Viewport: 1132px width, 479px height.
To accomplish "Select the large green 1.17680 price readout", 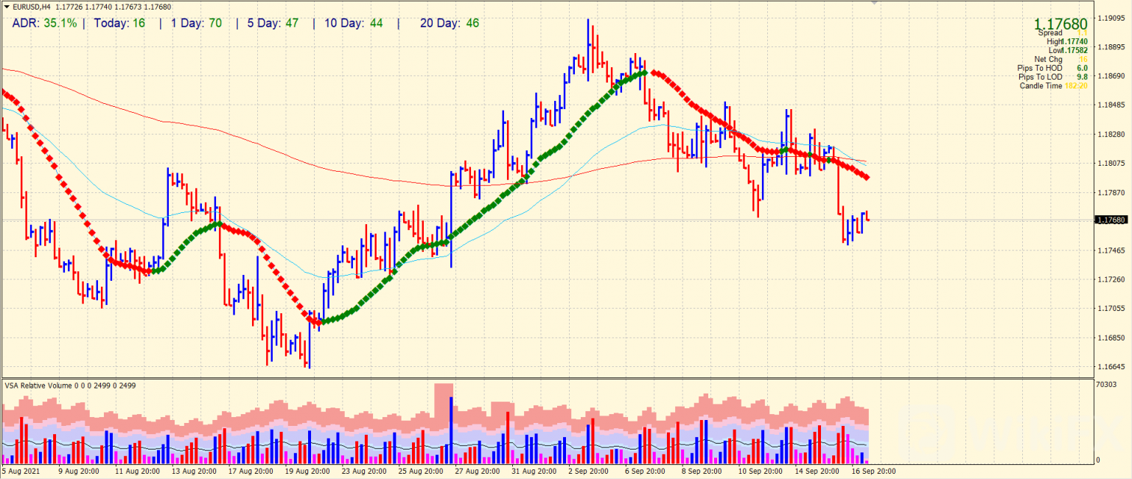I will click(x=1060, y=24).
